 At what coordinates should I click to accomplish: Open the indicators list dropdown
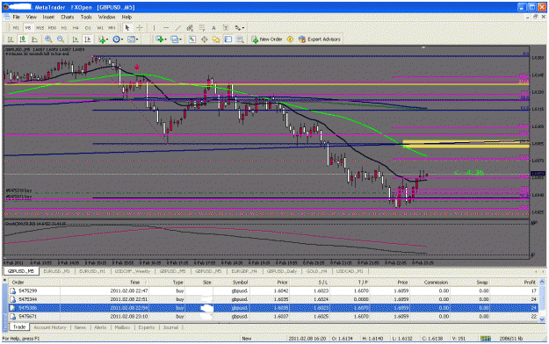click(x=104, y=39)
